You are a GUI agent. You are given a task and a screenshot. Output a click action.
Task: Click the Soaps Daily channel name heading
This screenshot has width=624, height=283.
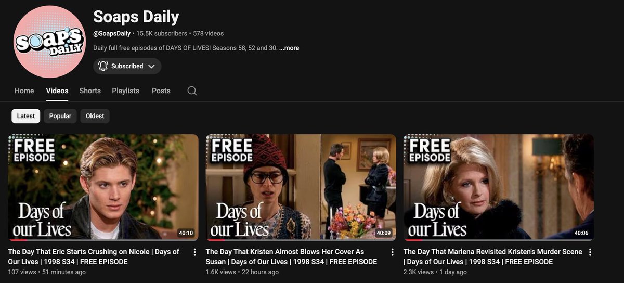(136, 17)
